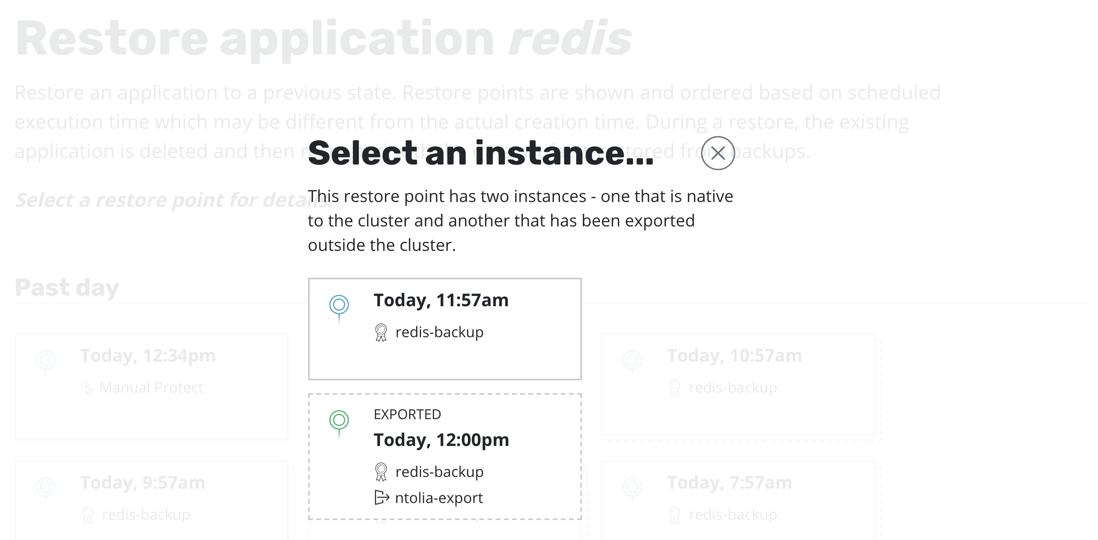Select the EXPORTED instance from Today 12:00pm
This screenshot has height=540, width=1098.
click(x=445, y=456)
